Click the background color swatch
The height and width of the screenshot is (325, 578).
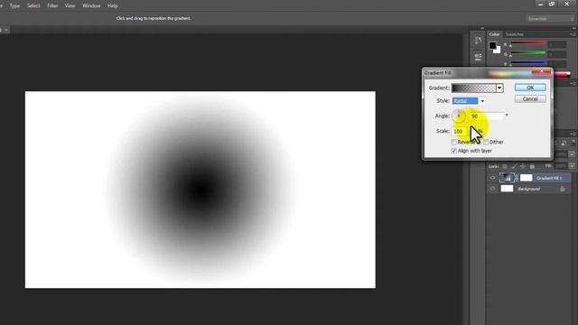(x=498, y=51)
